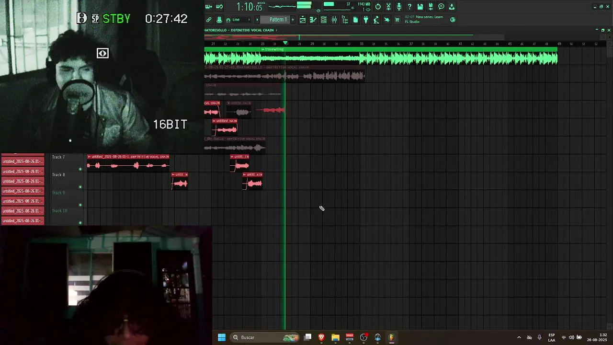
Task: Open the Windows Start button
Action: pyautogui.click(x=222, y=337)
